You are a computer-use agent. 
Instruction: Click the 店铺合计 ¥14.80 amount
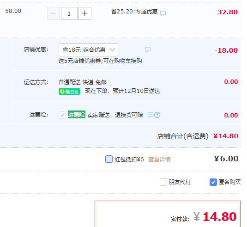226,136
